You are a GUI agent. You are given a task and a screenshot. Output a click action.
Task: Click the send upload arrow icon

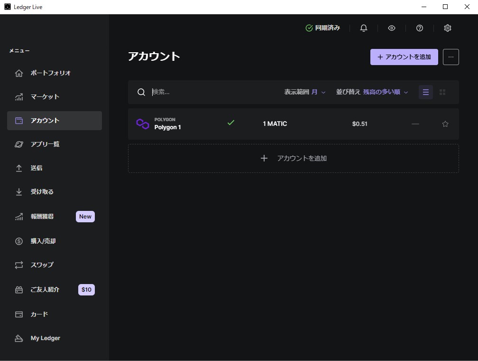tap(19, 168)
